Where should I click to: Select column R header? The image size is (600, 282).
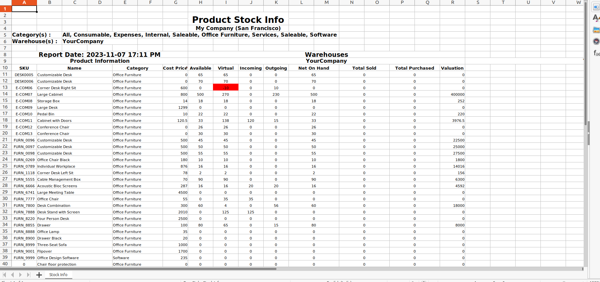coord(452,3)
